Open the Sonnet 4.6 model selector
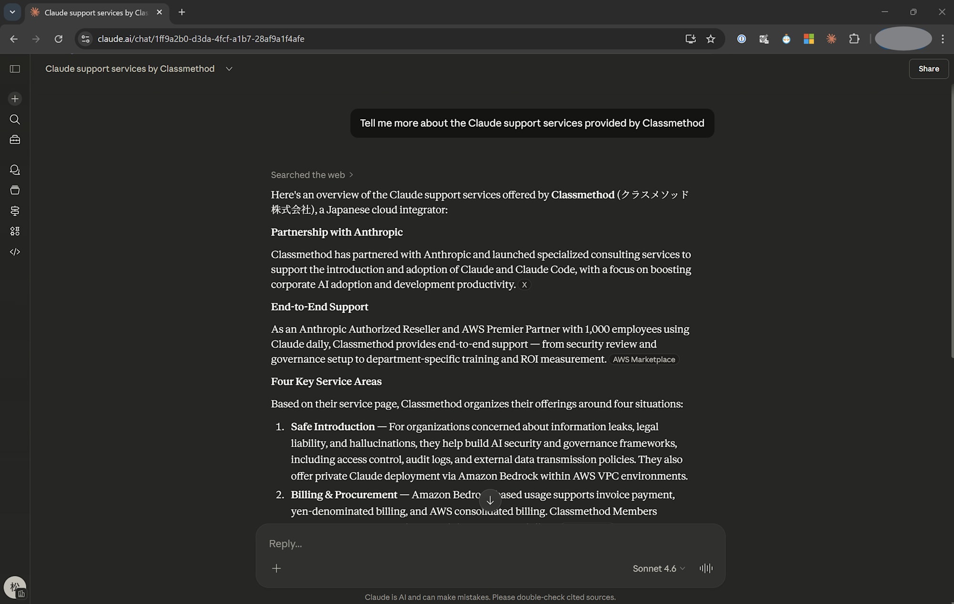 coord(658,568)
